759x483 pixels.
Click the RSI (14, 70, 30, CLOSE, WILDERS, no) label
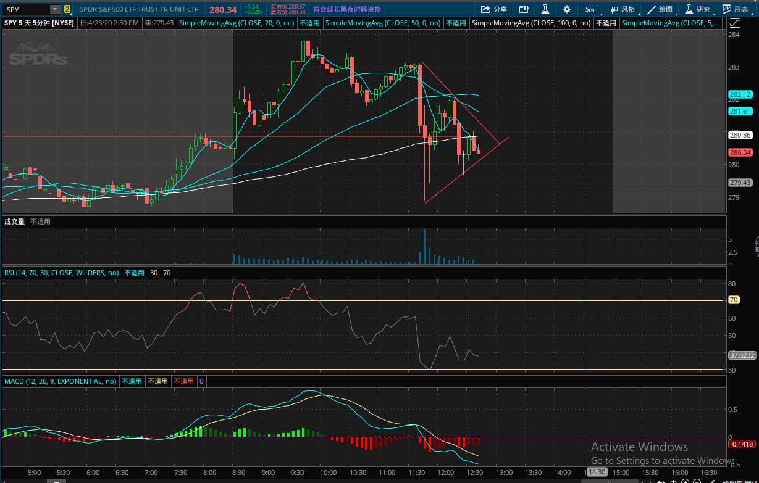click(x=62, y=272)
